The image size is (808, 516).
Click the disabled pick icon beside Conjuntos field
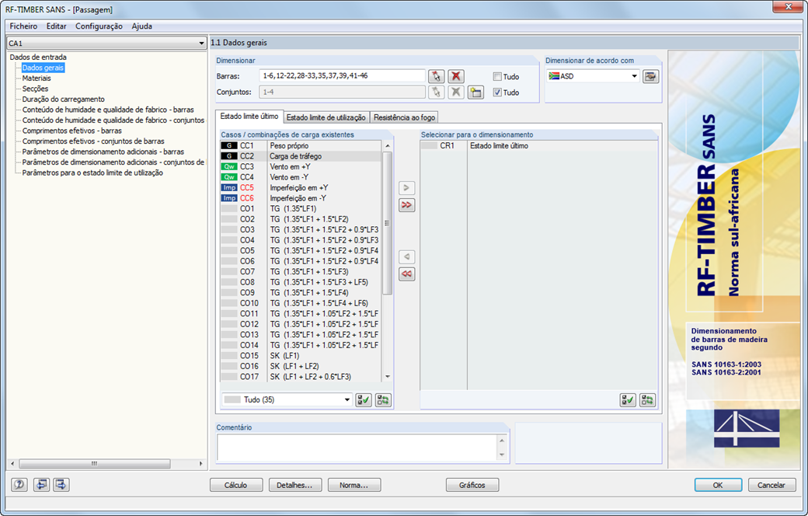click(x=436, y=92)
